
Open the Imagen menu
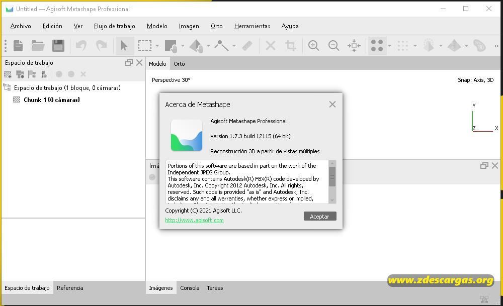189,26
